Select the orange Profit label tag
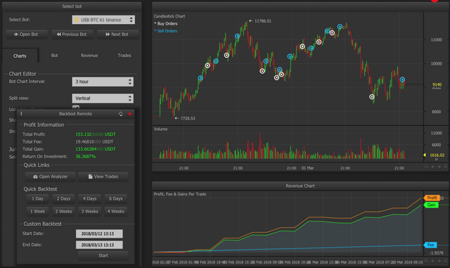This screenshot has width=450, height=268. 432,198
